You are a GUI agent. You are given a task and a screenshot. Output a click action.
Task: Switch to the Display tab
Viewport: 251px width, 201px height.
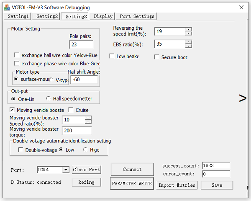103,16
